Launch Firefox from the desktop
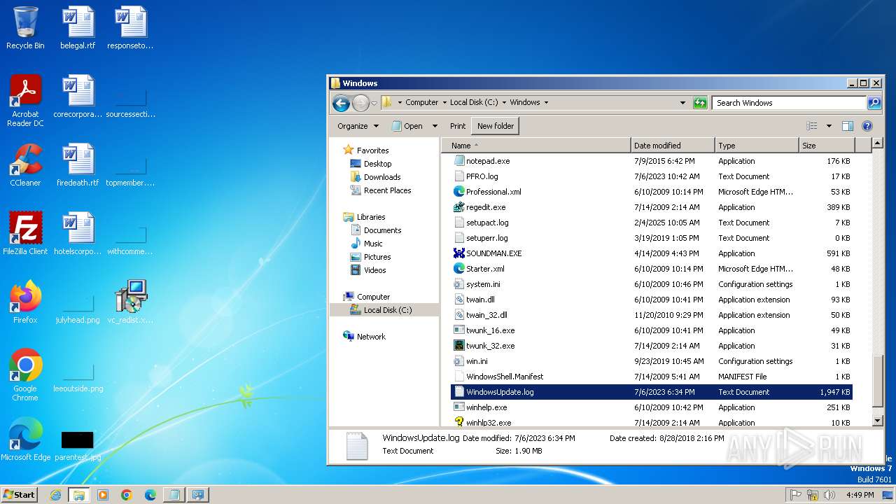 click(25, 302)
